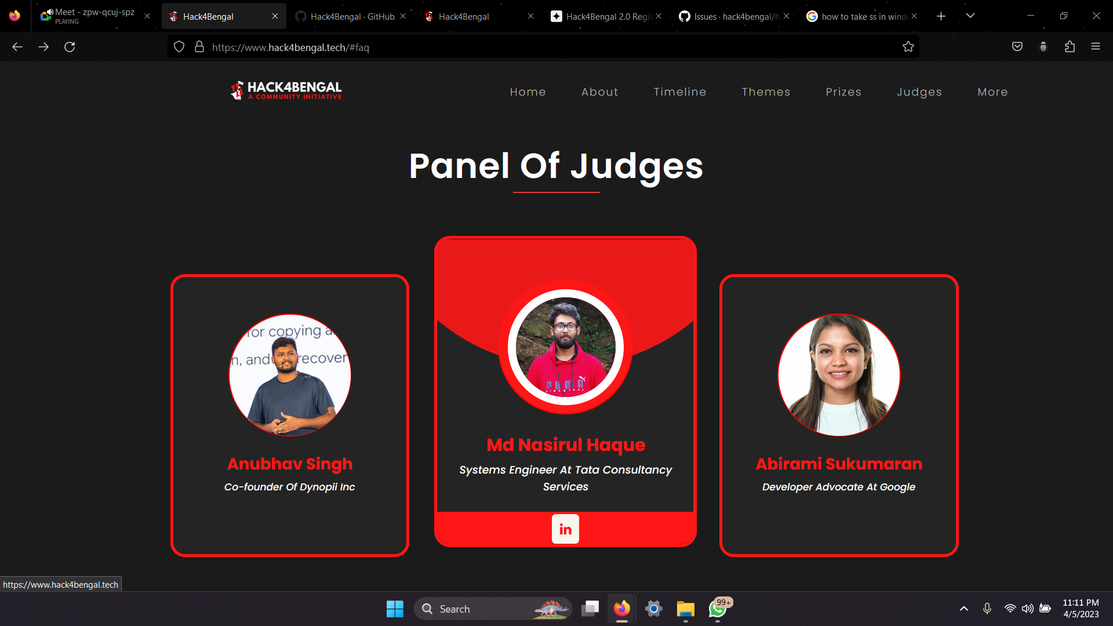
Task: Click the Wi-Fi network tray icon
Action: [1010, 609]
